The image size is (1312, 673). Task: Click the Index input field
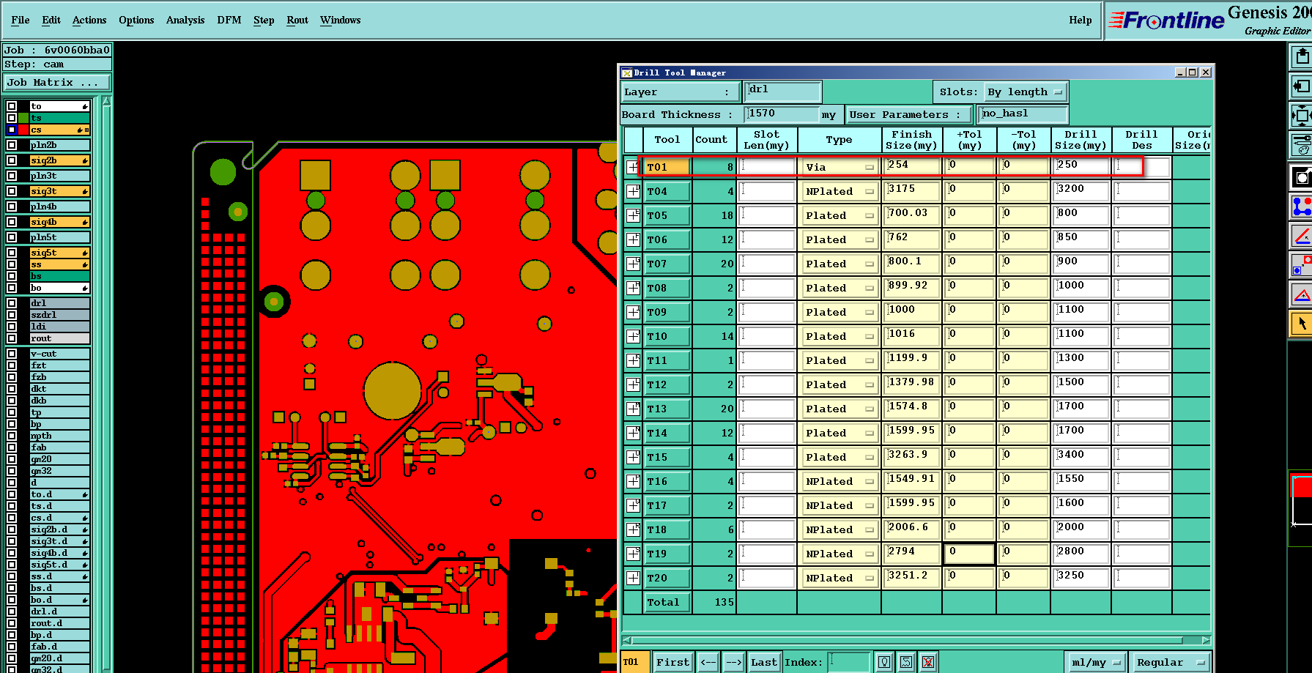click(848, 662)
